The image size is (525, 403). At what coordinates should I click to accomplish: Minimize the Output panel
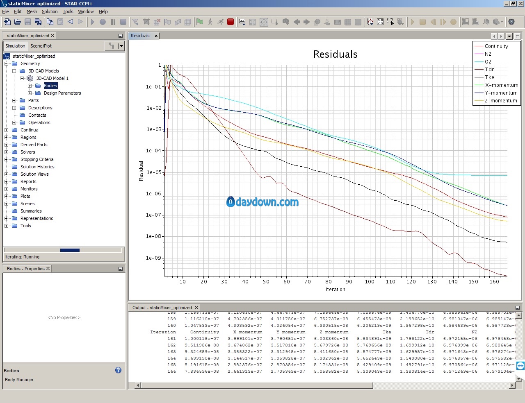[518, 308]
